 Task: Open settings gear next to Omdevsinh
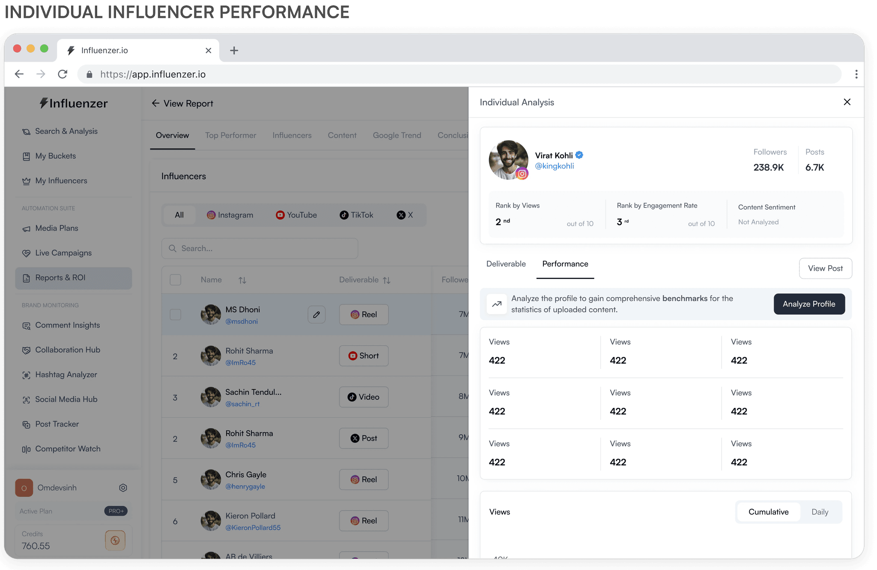pos(123,488)
